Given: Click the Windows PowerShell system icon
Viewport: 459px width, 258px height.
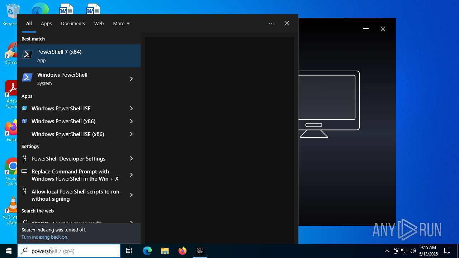Looking at the screenshot, I should [x=27, y=78].
